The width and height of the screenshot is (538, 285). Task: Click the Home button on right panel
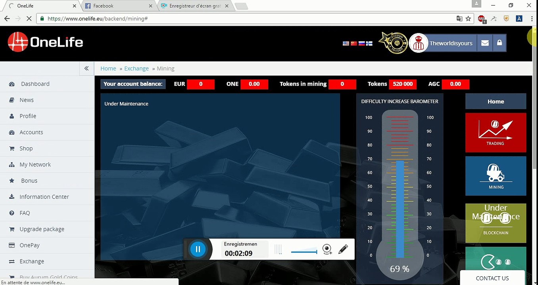click(496, 101)
